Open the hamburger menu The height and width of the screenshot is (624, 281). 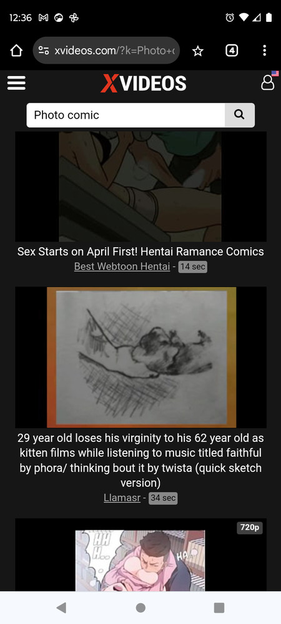point(16,83)
